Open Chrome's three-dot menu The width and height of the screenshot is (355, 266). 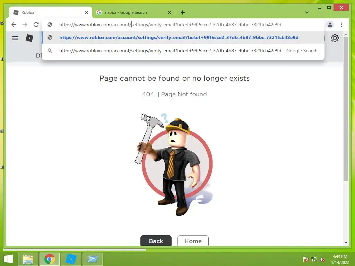(341, 25)
